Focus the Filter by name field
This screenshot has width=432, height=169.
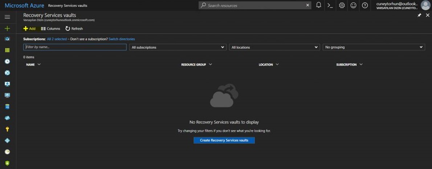coord(75,47)
